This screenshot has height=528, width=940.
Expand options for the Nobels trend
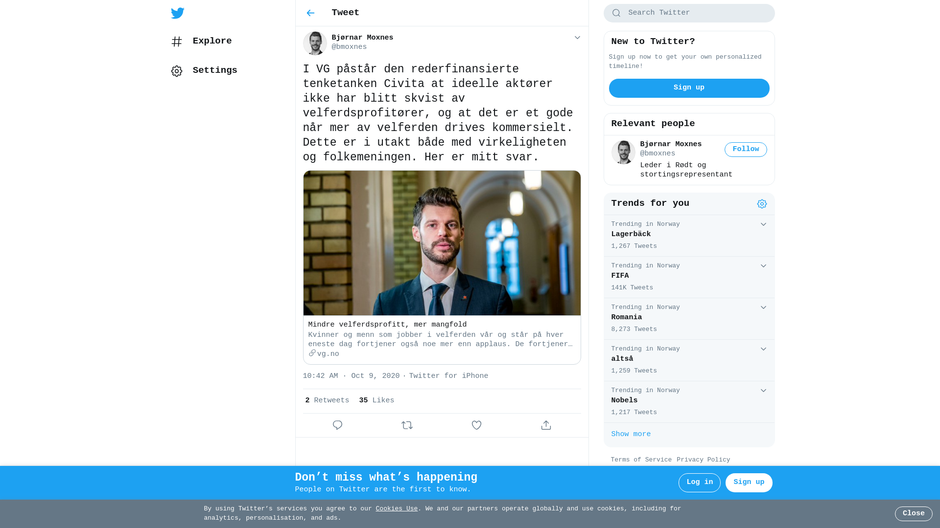point(763,391)
